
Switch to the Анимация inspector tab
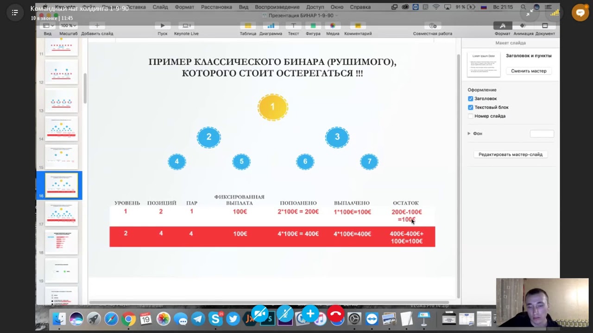point(523,28)
